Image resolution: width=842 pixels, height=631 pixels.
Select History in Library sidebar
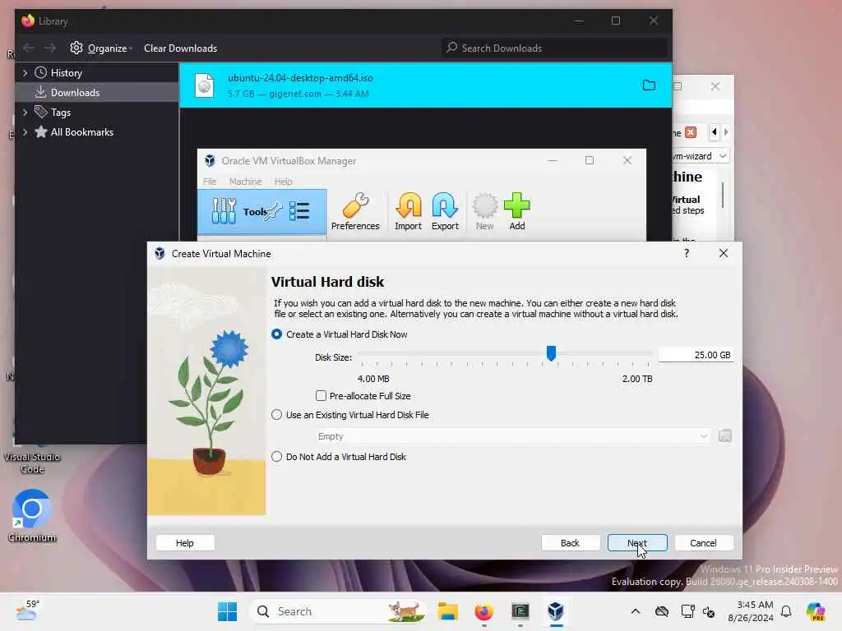pos(97,72)
